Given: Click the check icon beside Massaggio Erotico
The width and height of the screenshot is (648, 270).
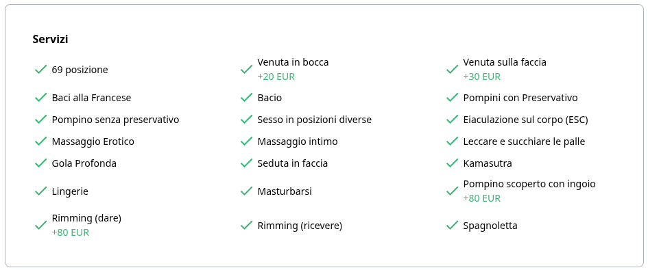Looking at the screenshot, I should click(40, 141).
